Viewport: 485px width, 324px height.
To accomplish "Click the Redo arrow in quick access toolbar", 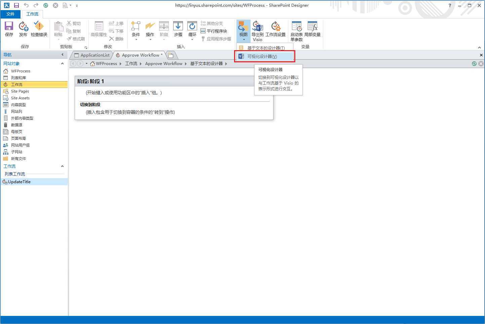I will pos(36,5).
